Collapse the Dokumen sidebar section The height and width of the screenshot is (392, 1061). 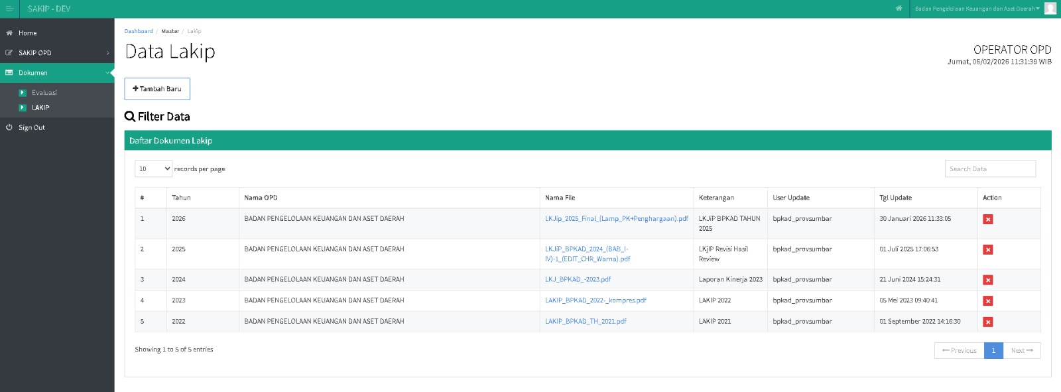[x=57, y=73]
